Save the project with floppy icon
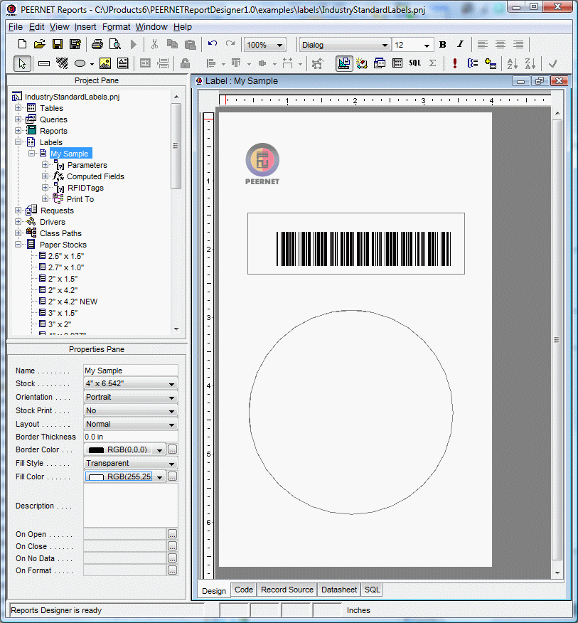 click(x=58, y=45)
